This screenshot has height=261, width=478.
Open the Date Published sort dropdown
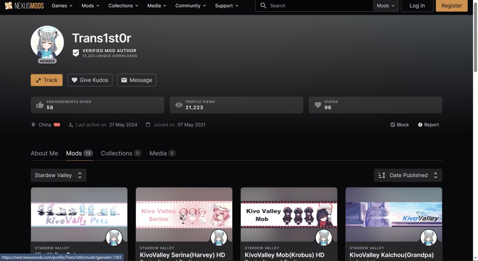pos(408,175)
